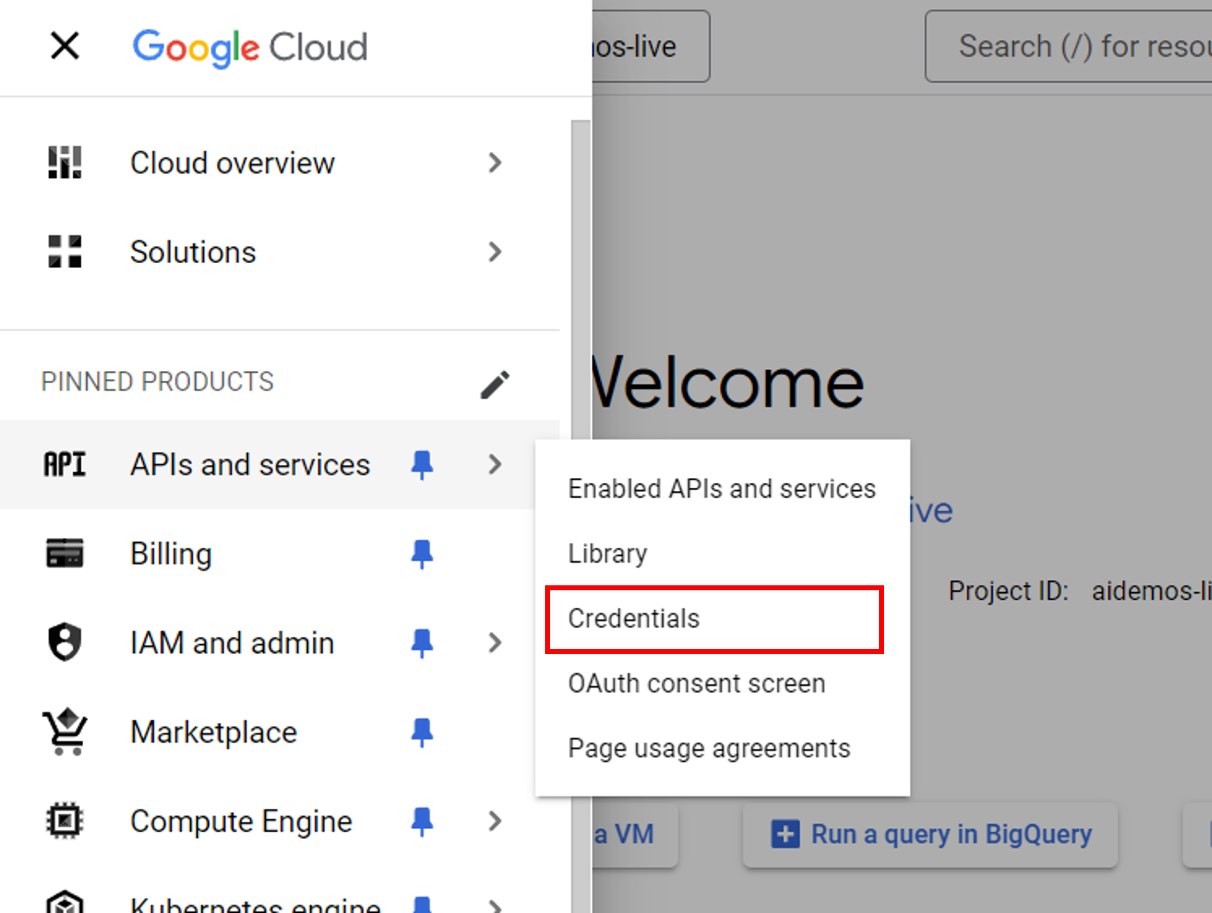Screen dimensions: 1212x913
Task: Click the Run a query in BigQuery button
Action: click(930, 835)
